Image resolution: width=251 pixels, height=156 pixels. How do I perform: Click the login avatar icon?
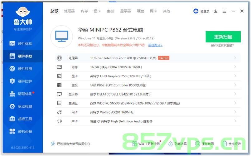click(196, 11)
